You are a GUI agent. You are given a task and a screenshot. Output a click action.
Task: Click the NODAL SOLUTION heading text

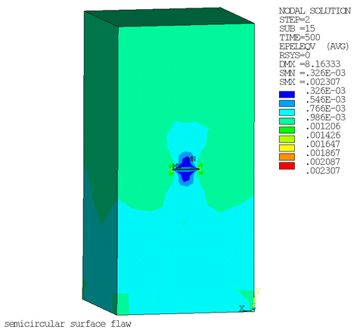pyautogui.click(x=315, y=11)
